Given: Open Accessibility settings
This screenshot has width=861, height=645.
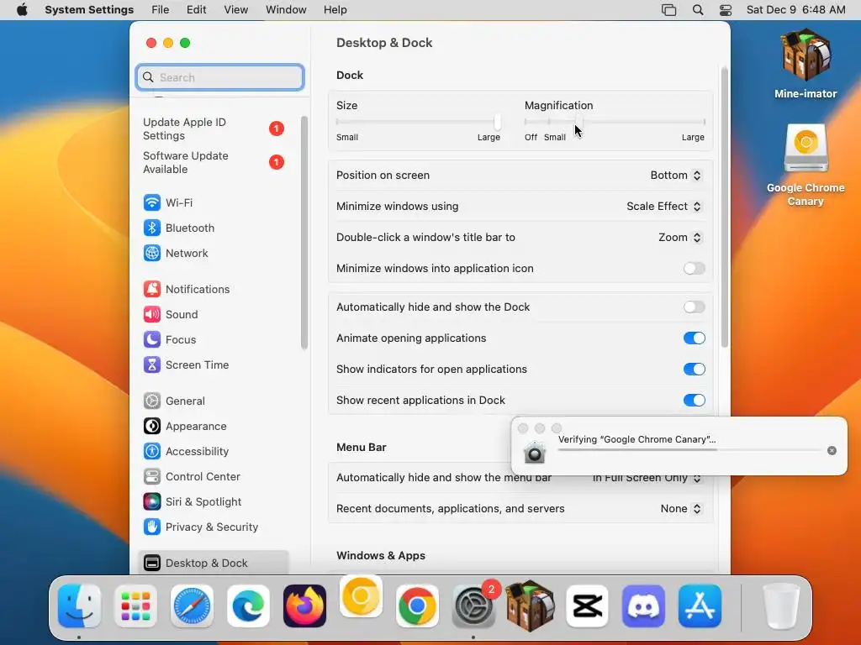Looking at the screenshot, I should coord(214,451).
